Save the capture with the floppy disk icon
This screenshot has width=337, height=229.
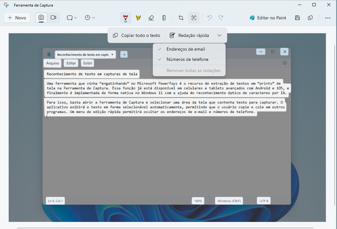pyautogui.click(x=298, y=18)
